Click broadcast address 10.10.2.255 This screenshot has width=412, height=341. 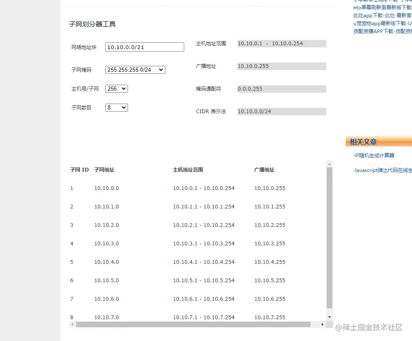tap(270, 225)
